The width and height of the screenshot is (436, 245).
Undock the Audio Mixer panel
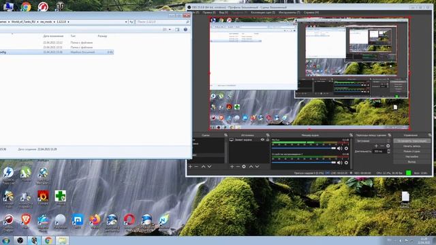coord(352,135)
